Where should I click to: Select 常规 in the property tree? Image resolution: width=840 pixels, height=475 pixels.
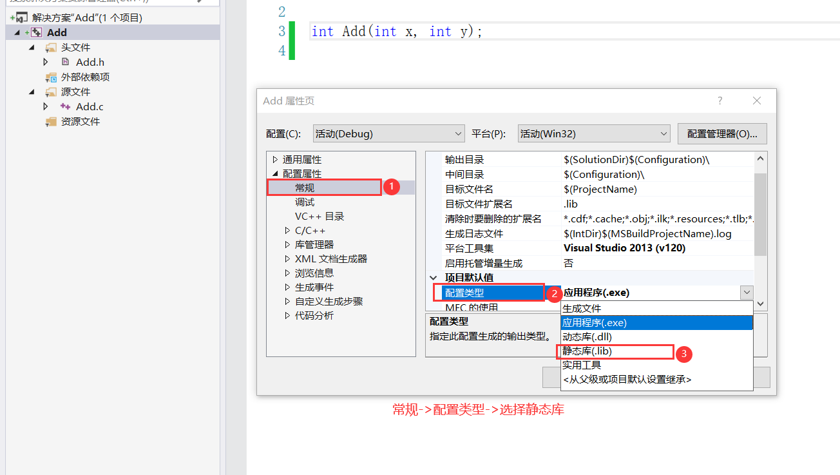coord(305,188)
